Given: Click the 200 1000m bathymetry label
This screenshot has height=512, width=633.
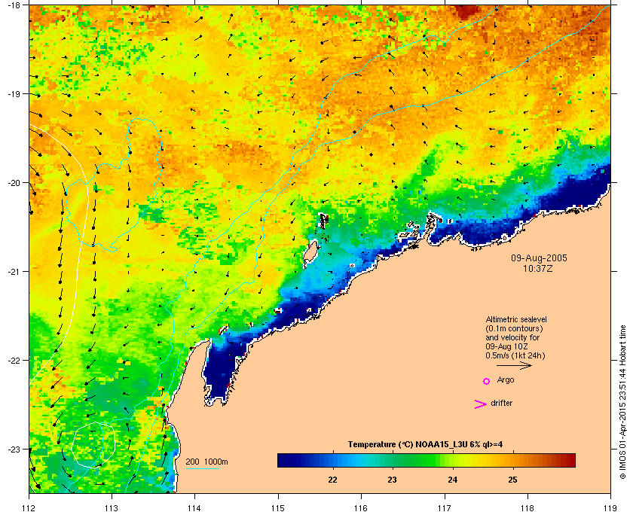Looking at the screenshot, I should 206,462.
